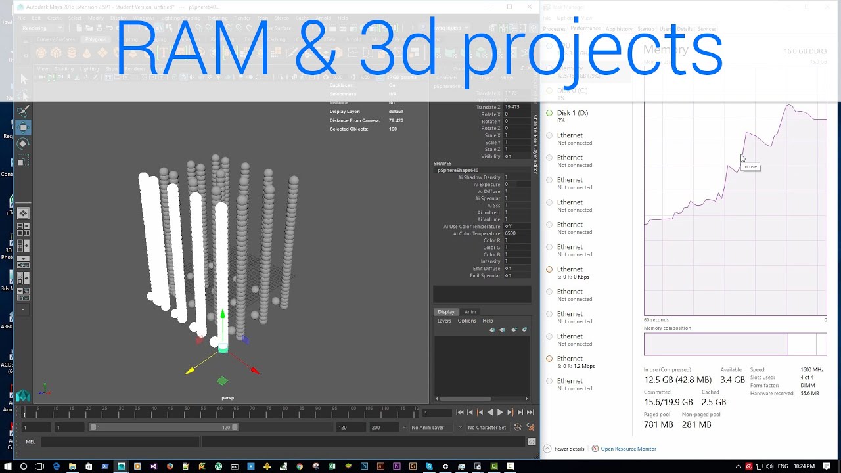The width and height of the screenshot is (841, 473).
Task: Click the Maya logo at toolbox bottom
Action: [x=23, y=396]
